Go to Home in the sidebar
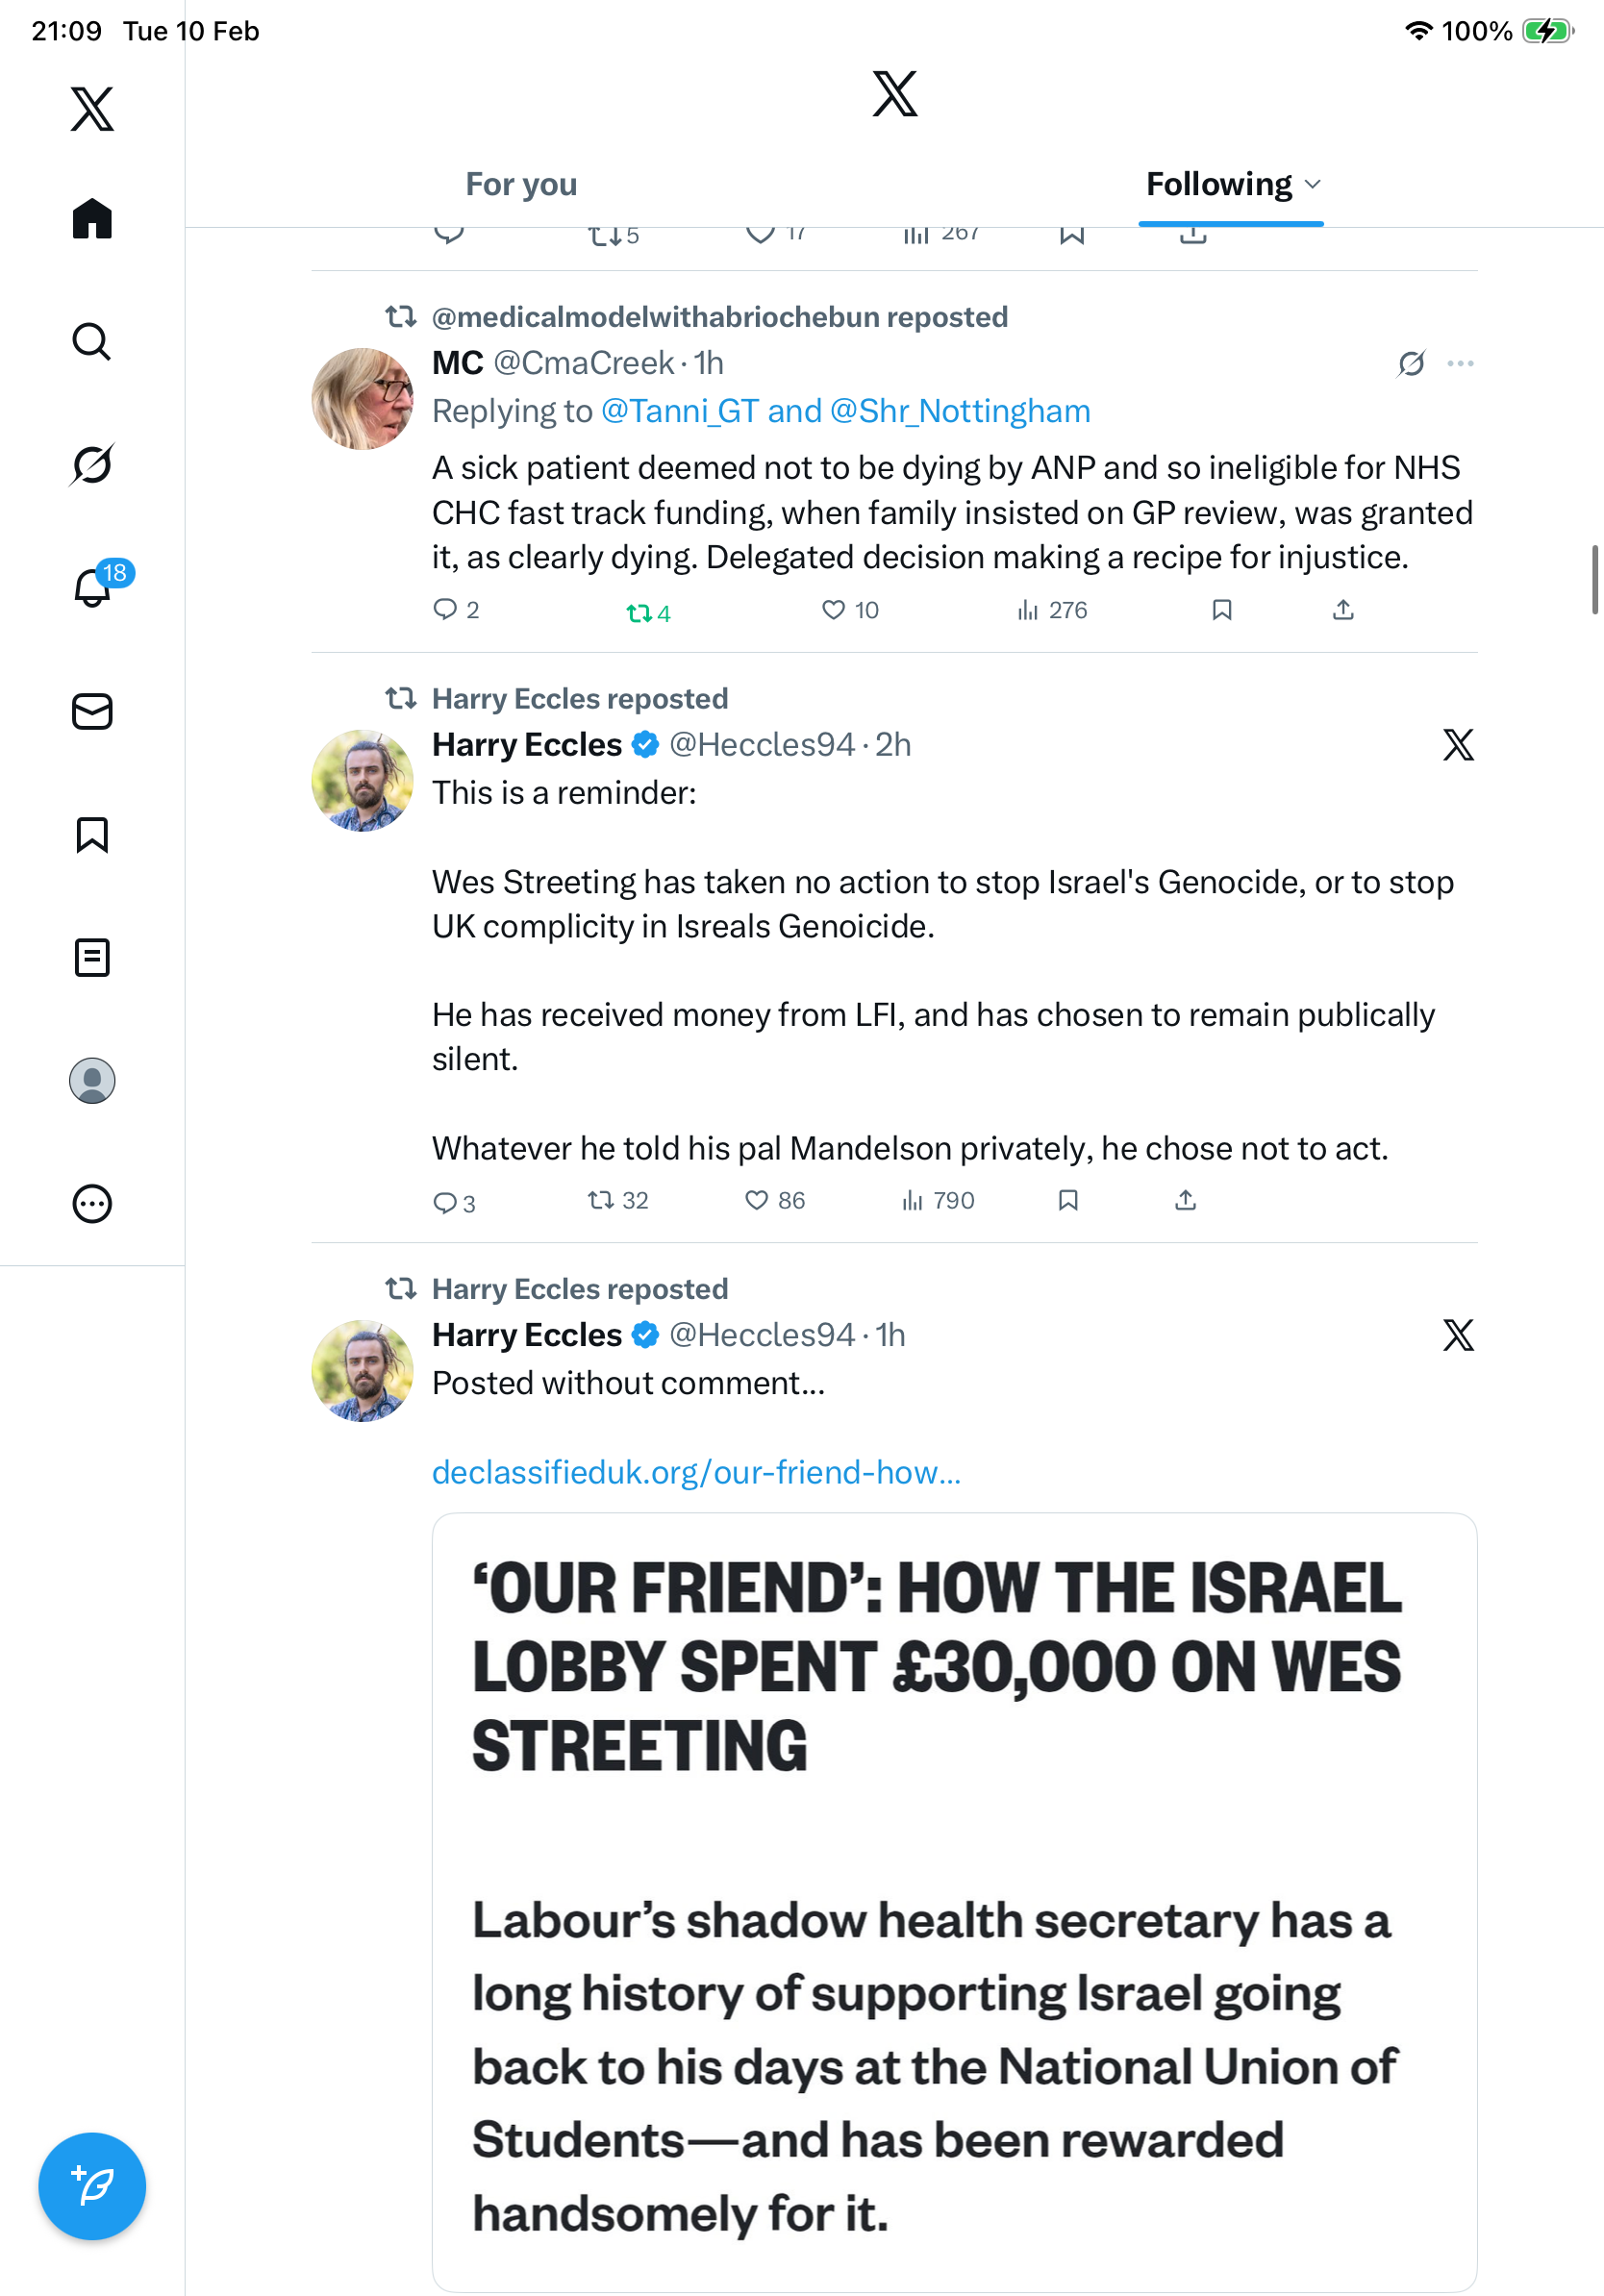 point(92,219)
